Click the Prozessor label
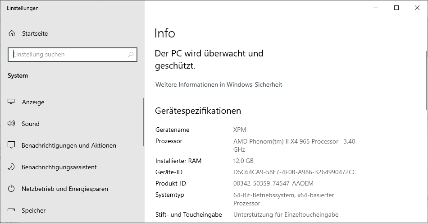The width and height of the screenshot is (428, 223). pyautogui.click(x=168, y=141)
